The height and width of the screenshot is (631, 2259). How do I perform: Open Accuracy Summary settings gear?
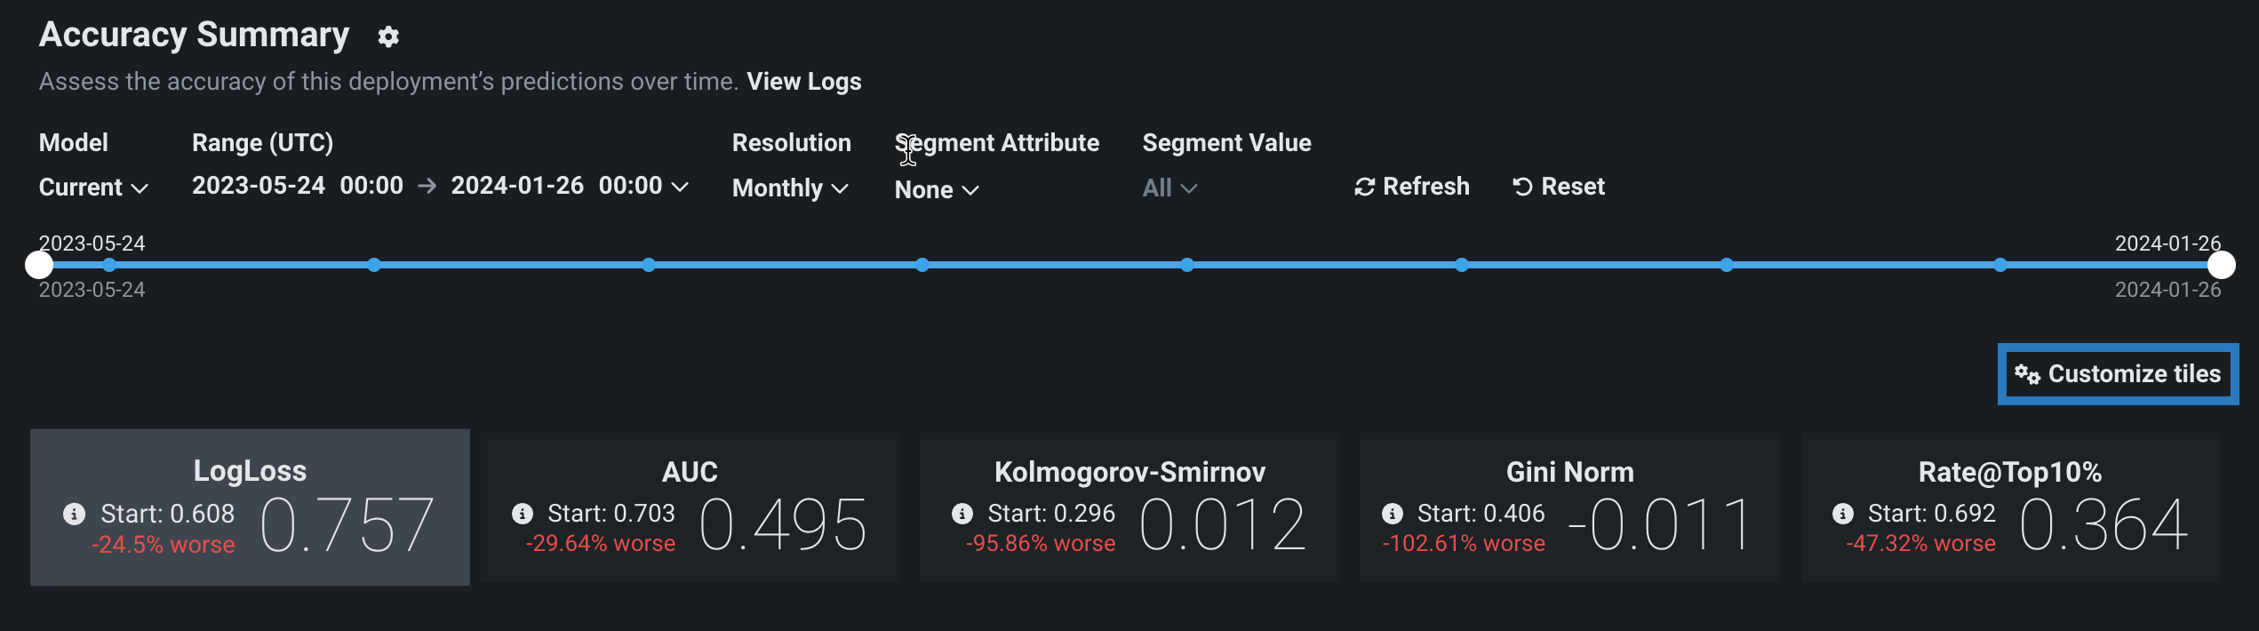pyautogui.click(x=388, y=36)
